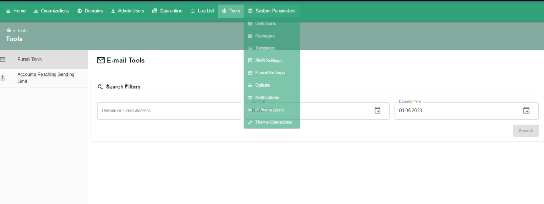Click the search magnifier icon in Search Filters
This screenshot has width=544, height=204.
(x=100, y=87)
